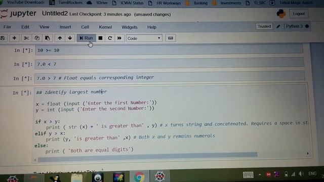The height and width of the screenshot is (182, 324).
Task: Open Chrome from the taskbar
Action: pos(139,176)
